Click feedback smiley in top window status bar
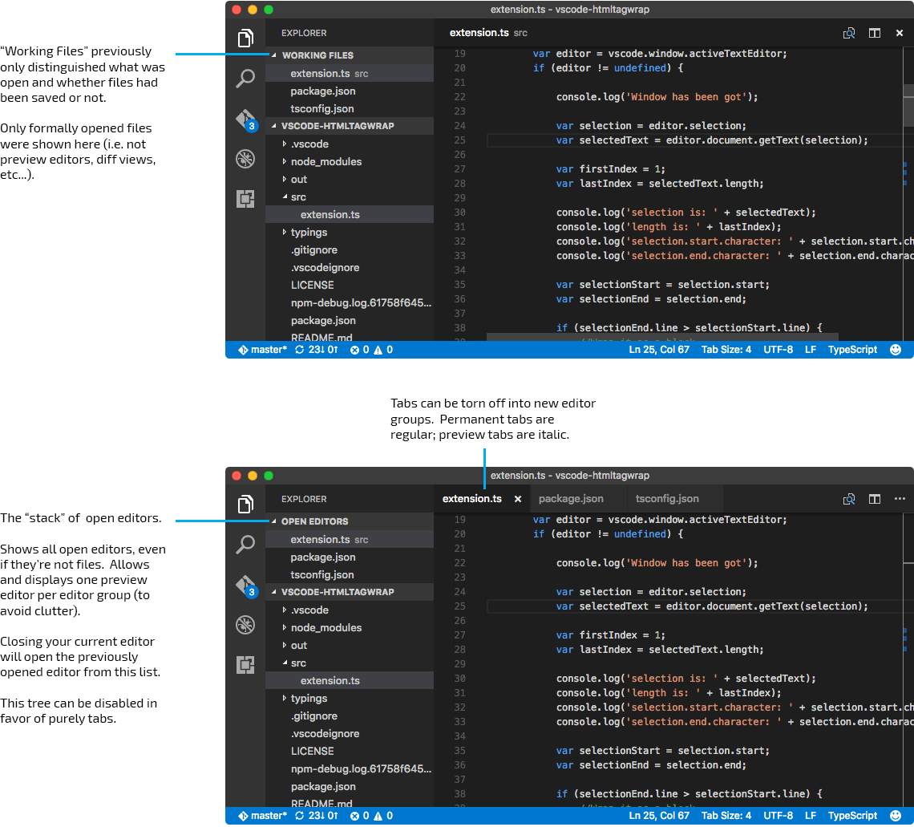This screenshot has width=914, height=827. [896, 350]
